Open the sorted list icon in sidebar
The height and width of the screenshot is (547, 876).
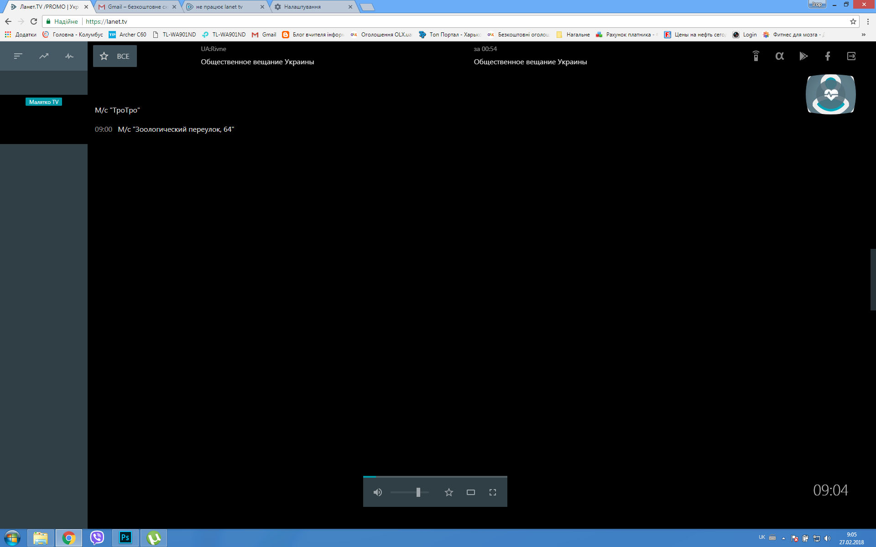pyautogui.click(x=18, y=56)
